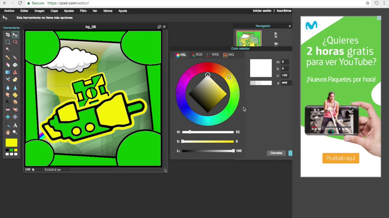
Task: Select the Move tool
Action: (15, 35)
